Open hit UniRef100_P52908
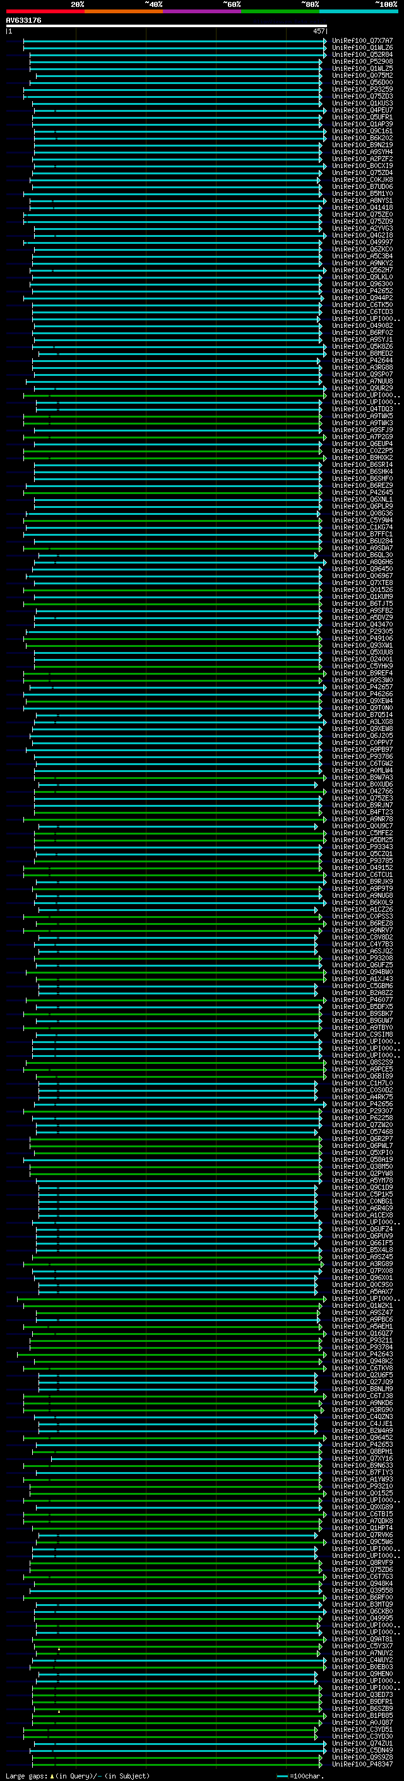The height and width of the screenshot is (1781, 404). point(362,61)
